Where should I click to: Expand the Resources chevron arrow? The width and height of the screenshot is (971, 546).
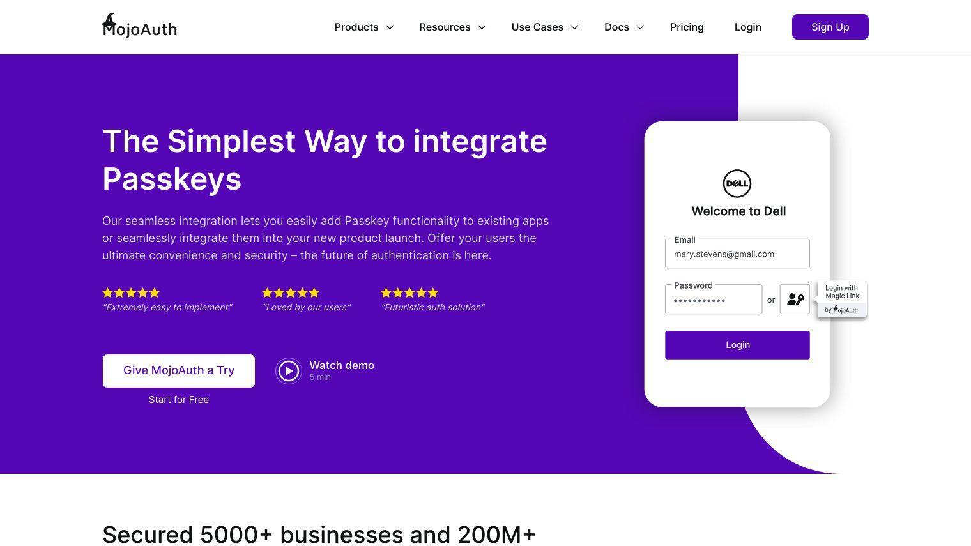pyautogui.click(x=482, y=27)
